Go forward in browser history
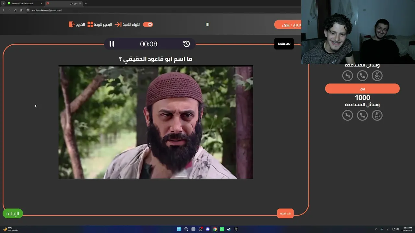 coord(9,10)
